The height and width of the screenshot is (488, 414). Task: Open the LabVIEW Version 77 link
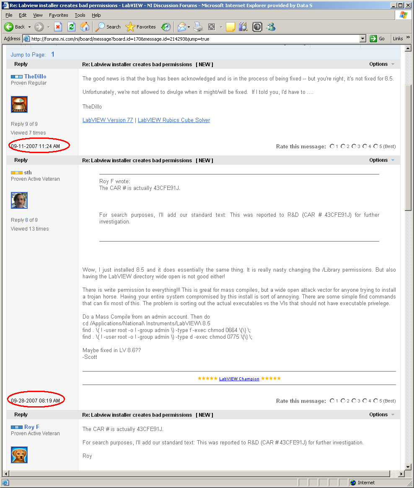(108, 120)
